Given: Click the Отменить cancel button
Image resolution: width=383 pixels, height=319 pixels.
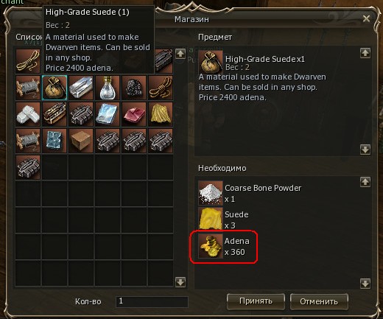Looking at the screenshot, I should (319, 301).
